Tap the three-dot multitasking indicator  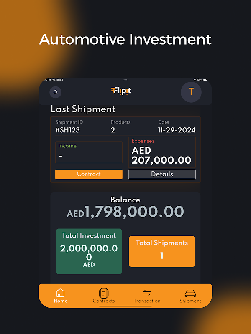[x=125, y=80]
